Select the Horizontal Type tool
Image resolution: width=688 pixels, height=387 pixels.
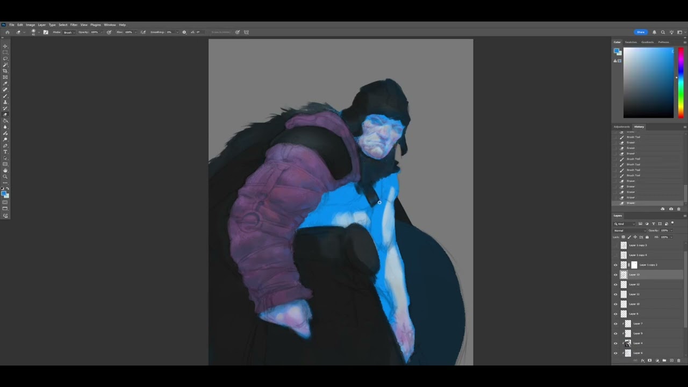5,152
